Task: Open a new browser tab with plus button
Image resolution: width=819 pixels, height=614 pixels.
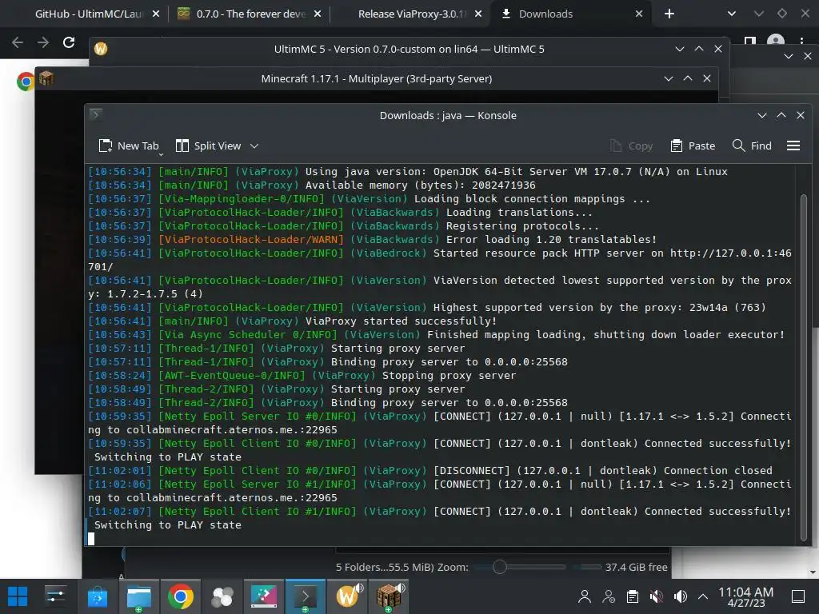Action: tap(669, 14)
